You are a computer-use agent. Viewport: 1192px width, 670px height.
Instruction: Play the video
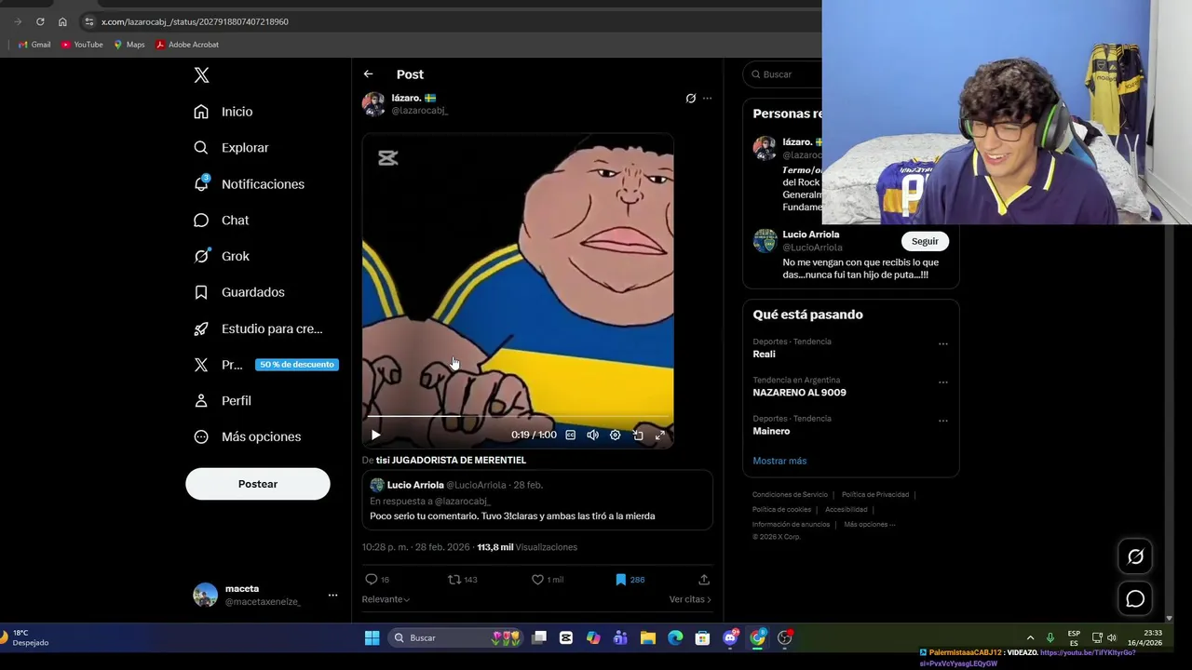375,435
